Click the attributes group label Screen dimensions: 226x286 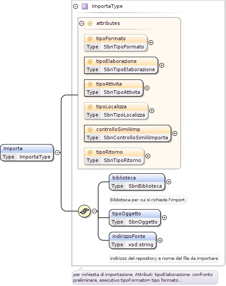108,23
